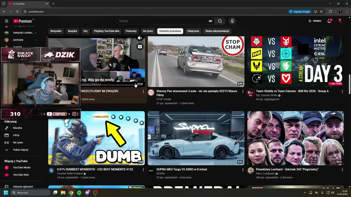Open the Windows Start menu

click(6, 193)
